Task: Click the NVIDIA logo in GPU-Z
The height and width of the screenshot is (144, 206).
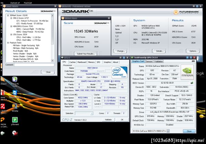Action: point(187,72)
